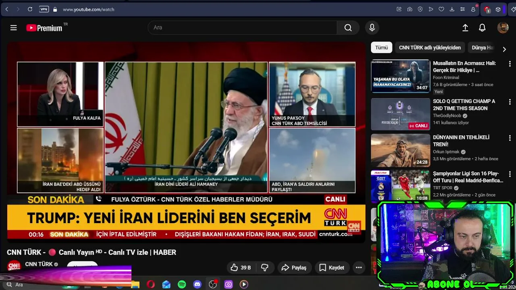The width and height of the screenshot is (516, 290).
Task: Open YouTube hamburger guide menu
Action: tap(14, 27)
